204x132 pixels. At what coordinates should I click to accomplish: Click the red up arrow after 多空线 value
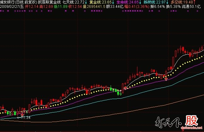pyautogui.click(x=194, y=2)
